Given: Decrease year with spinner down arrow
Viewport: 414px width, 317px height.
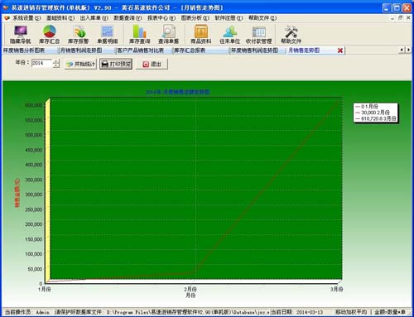Looking at the screenshot, I should click(x=56, y=65).
